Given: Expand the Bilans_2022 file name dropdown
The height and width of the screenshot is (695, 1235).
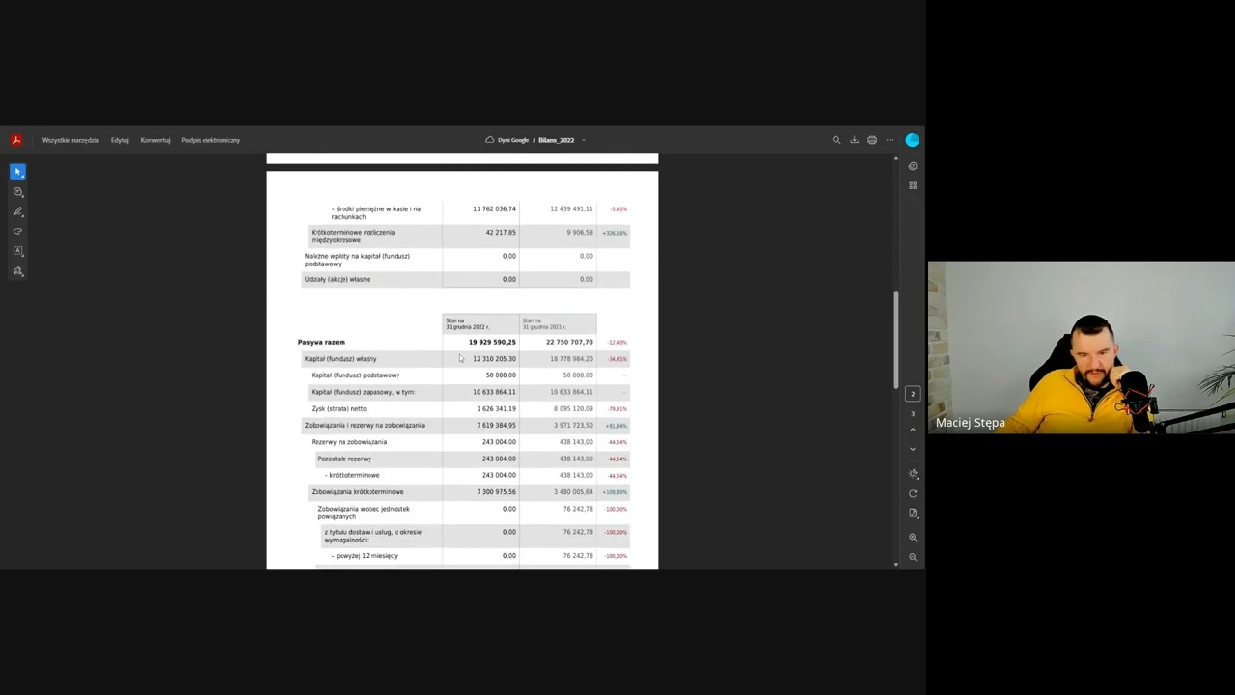Looking at the screenshot, I should [584, 140].
